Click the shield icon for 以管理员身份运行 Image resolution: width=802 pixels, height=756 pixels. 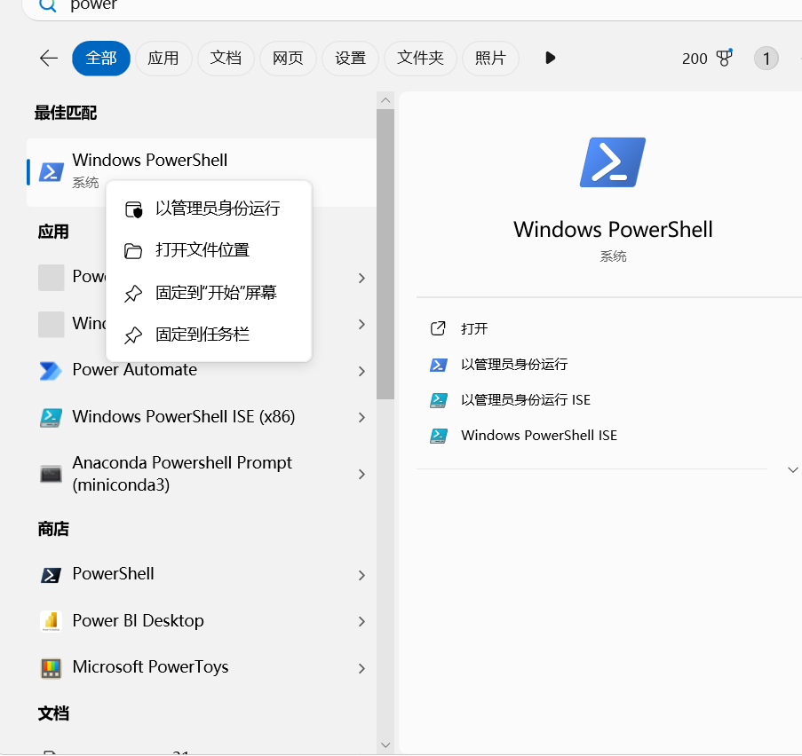pyautogui.click(x=133, y=209)
